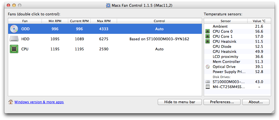The height and width of the screenshot is (120, 279).
Task: Select the Mem Controller sensor row
Action: pos(237,62)
